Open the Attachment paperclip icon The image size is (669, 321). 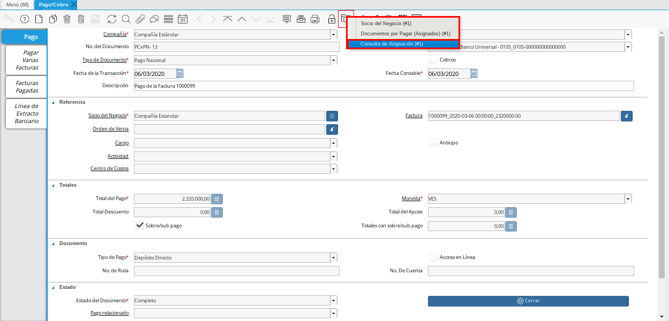coord(140,19)
